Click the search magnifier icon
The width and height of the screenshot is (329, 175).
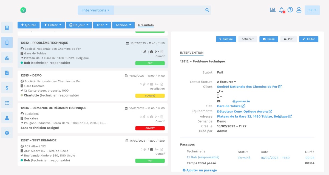207,10
